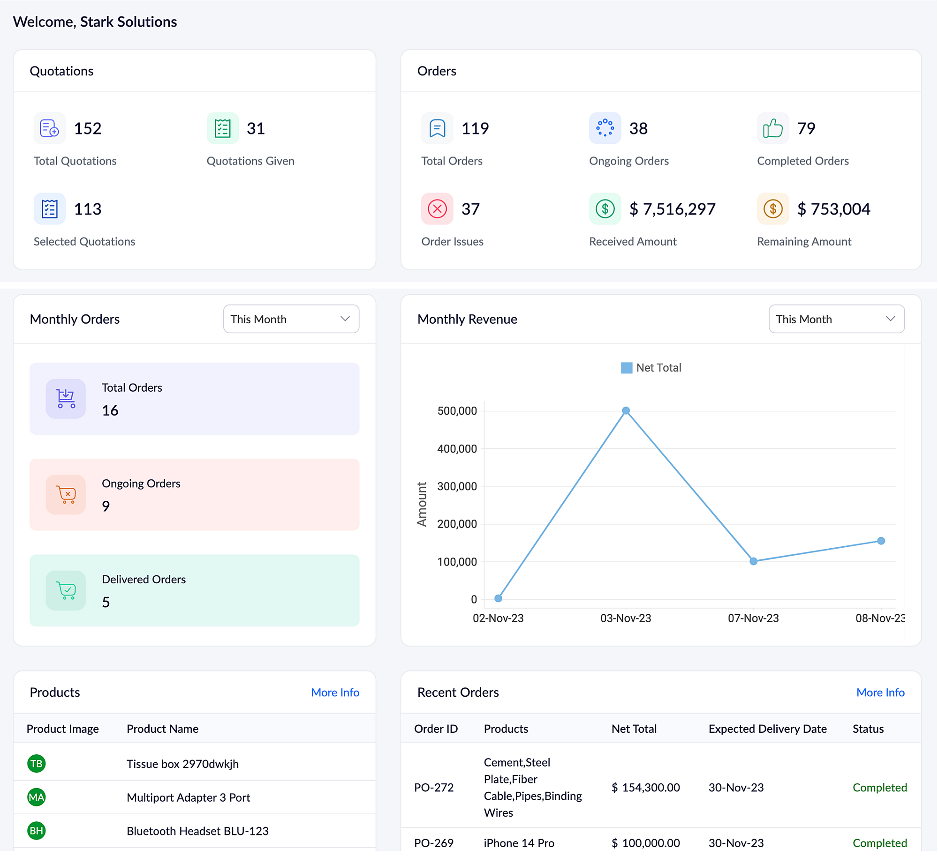Click the green Quotations Given icon
Image resolution: width=938 pixels, height=856 pixels.
tap(222, 128)
